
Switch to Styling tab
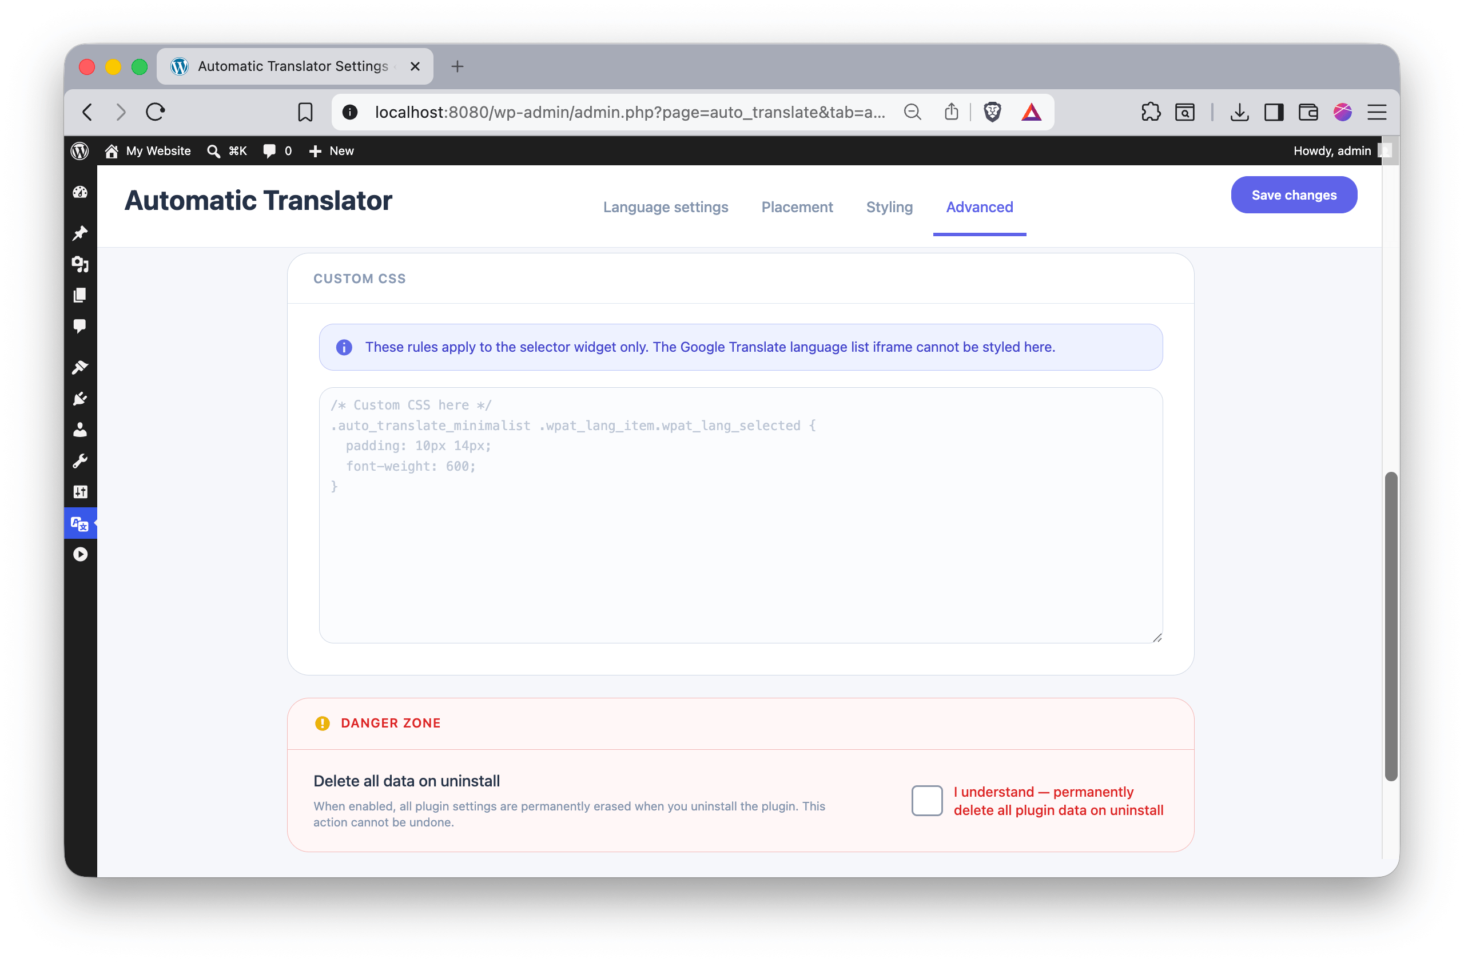point(889,207)
